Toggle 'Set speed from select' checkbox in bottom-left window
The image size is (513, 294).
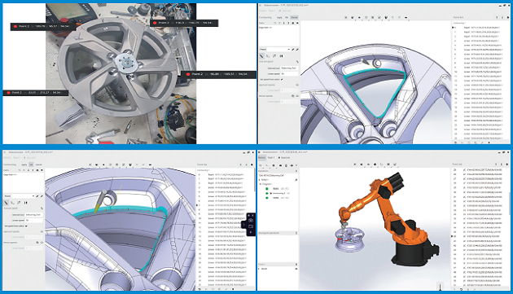pyautogui.click(x=26, y=226)
